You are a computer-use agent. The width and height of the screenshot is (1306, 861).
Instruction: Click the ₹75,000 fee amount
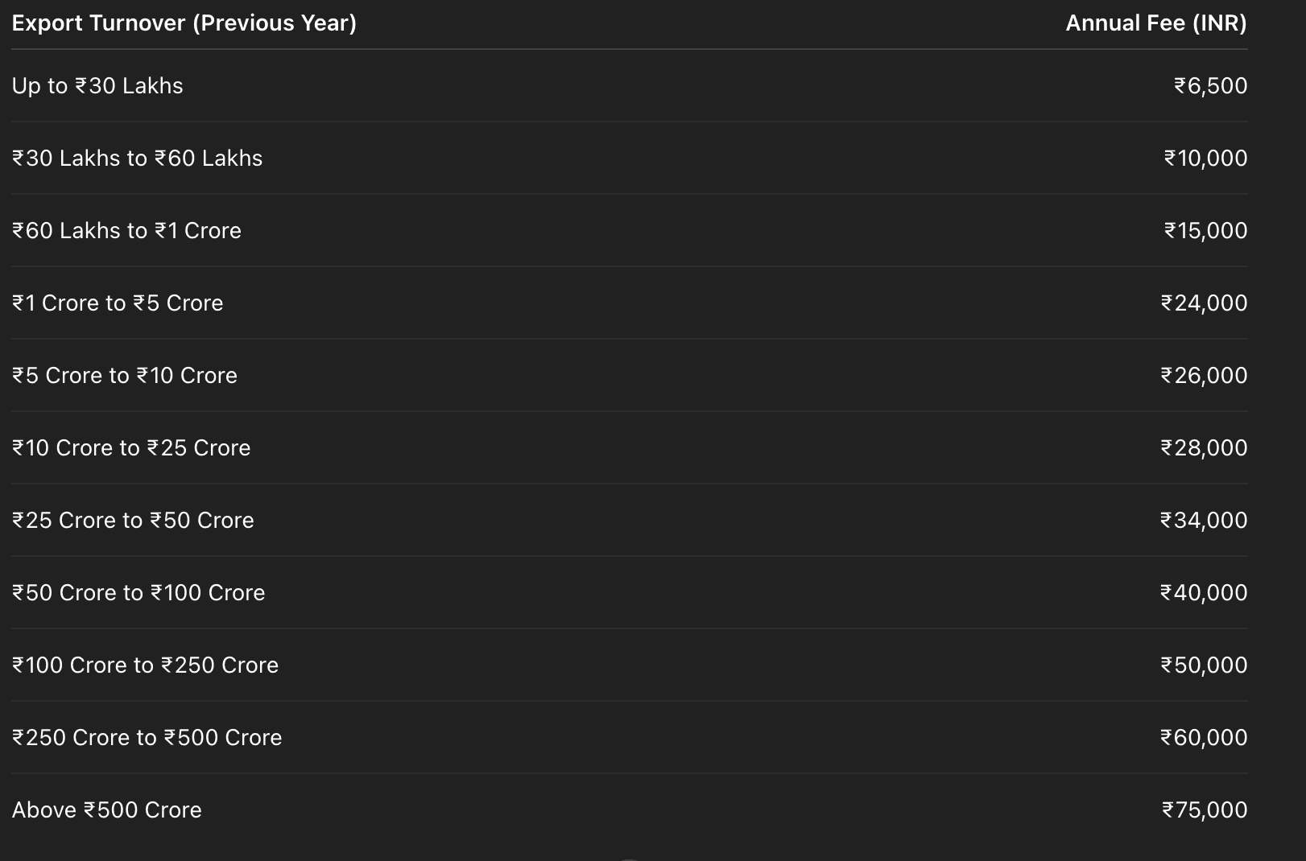point(1205,810)
